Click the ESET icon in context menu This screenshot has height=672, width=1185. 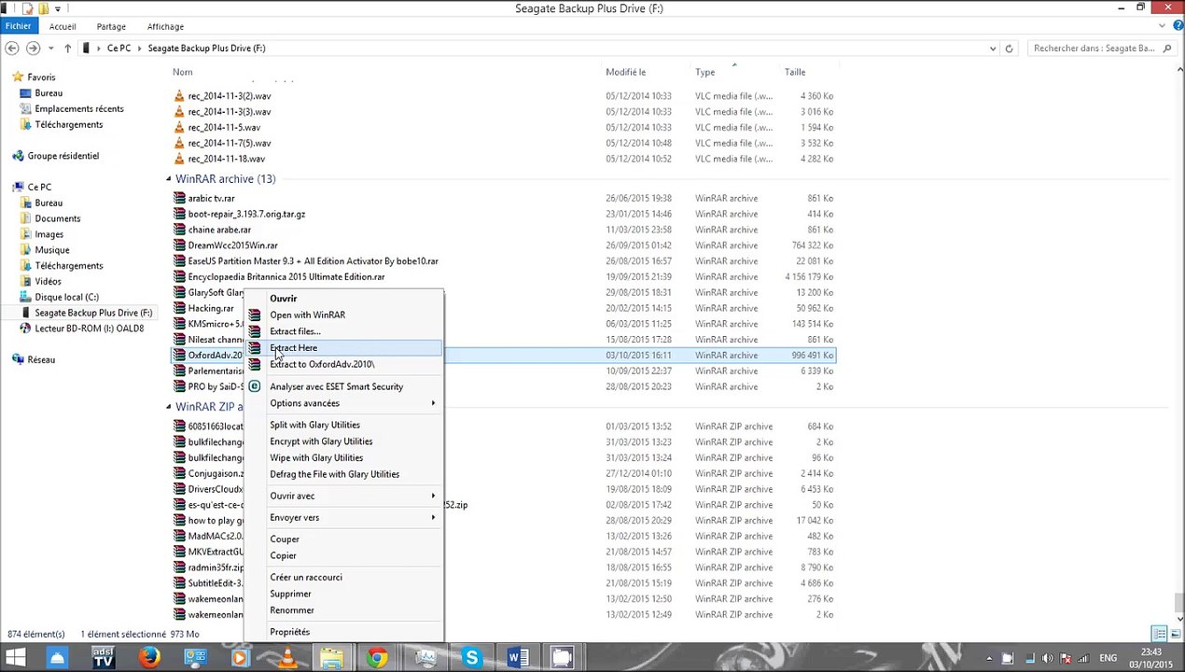[254, 386]
